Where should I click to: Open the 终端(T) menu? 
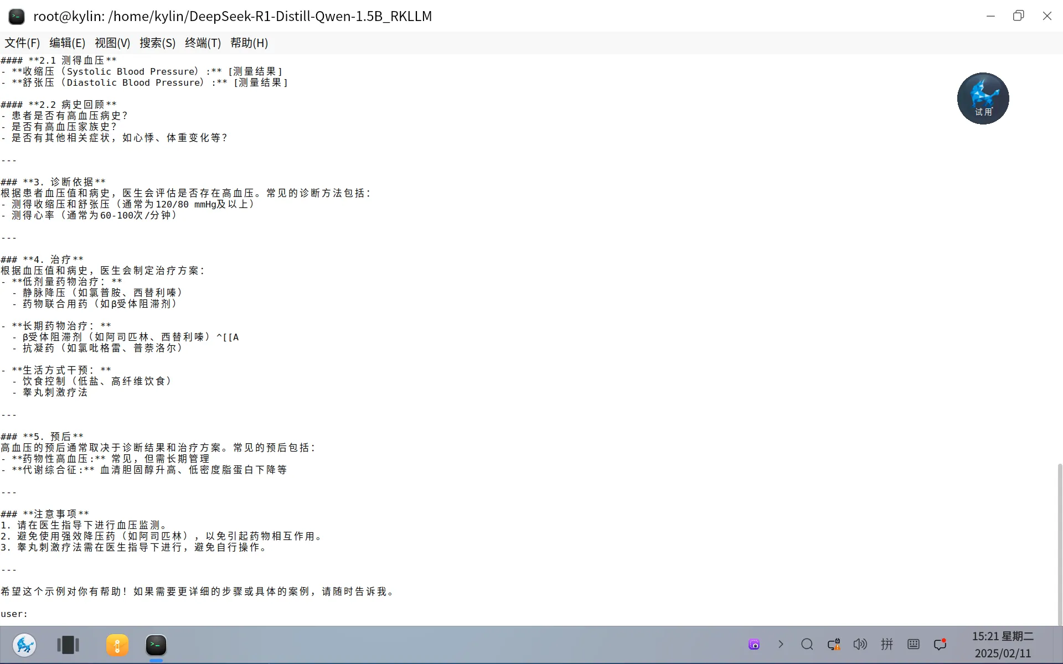coord(203,43)
